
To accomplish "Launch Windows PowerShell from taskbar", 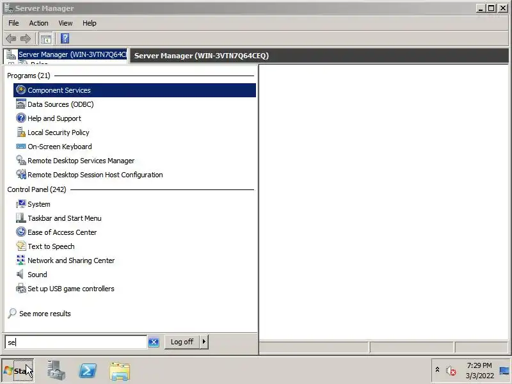I will [88, 371].
